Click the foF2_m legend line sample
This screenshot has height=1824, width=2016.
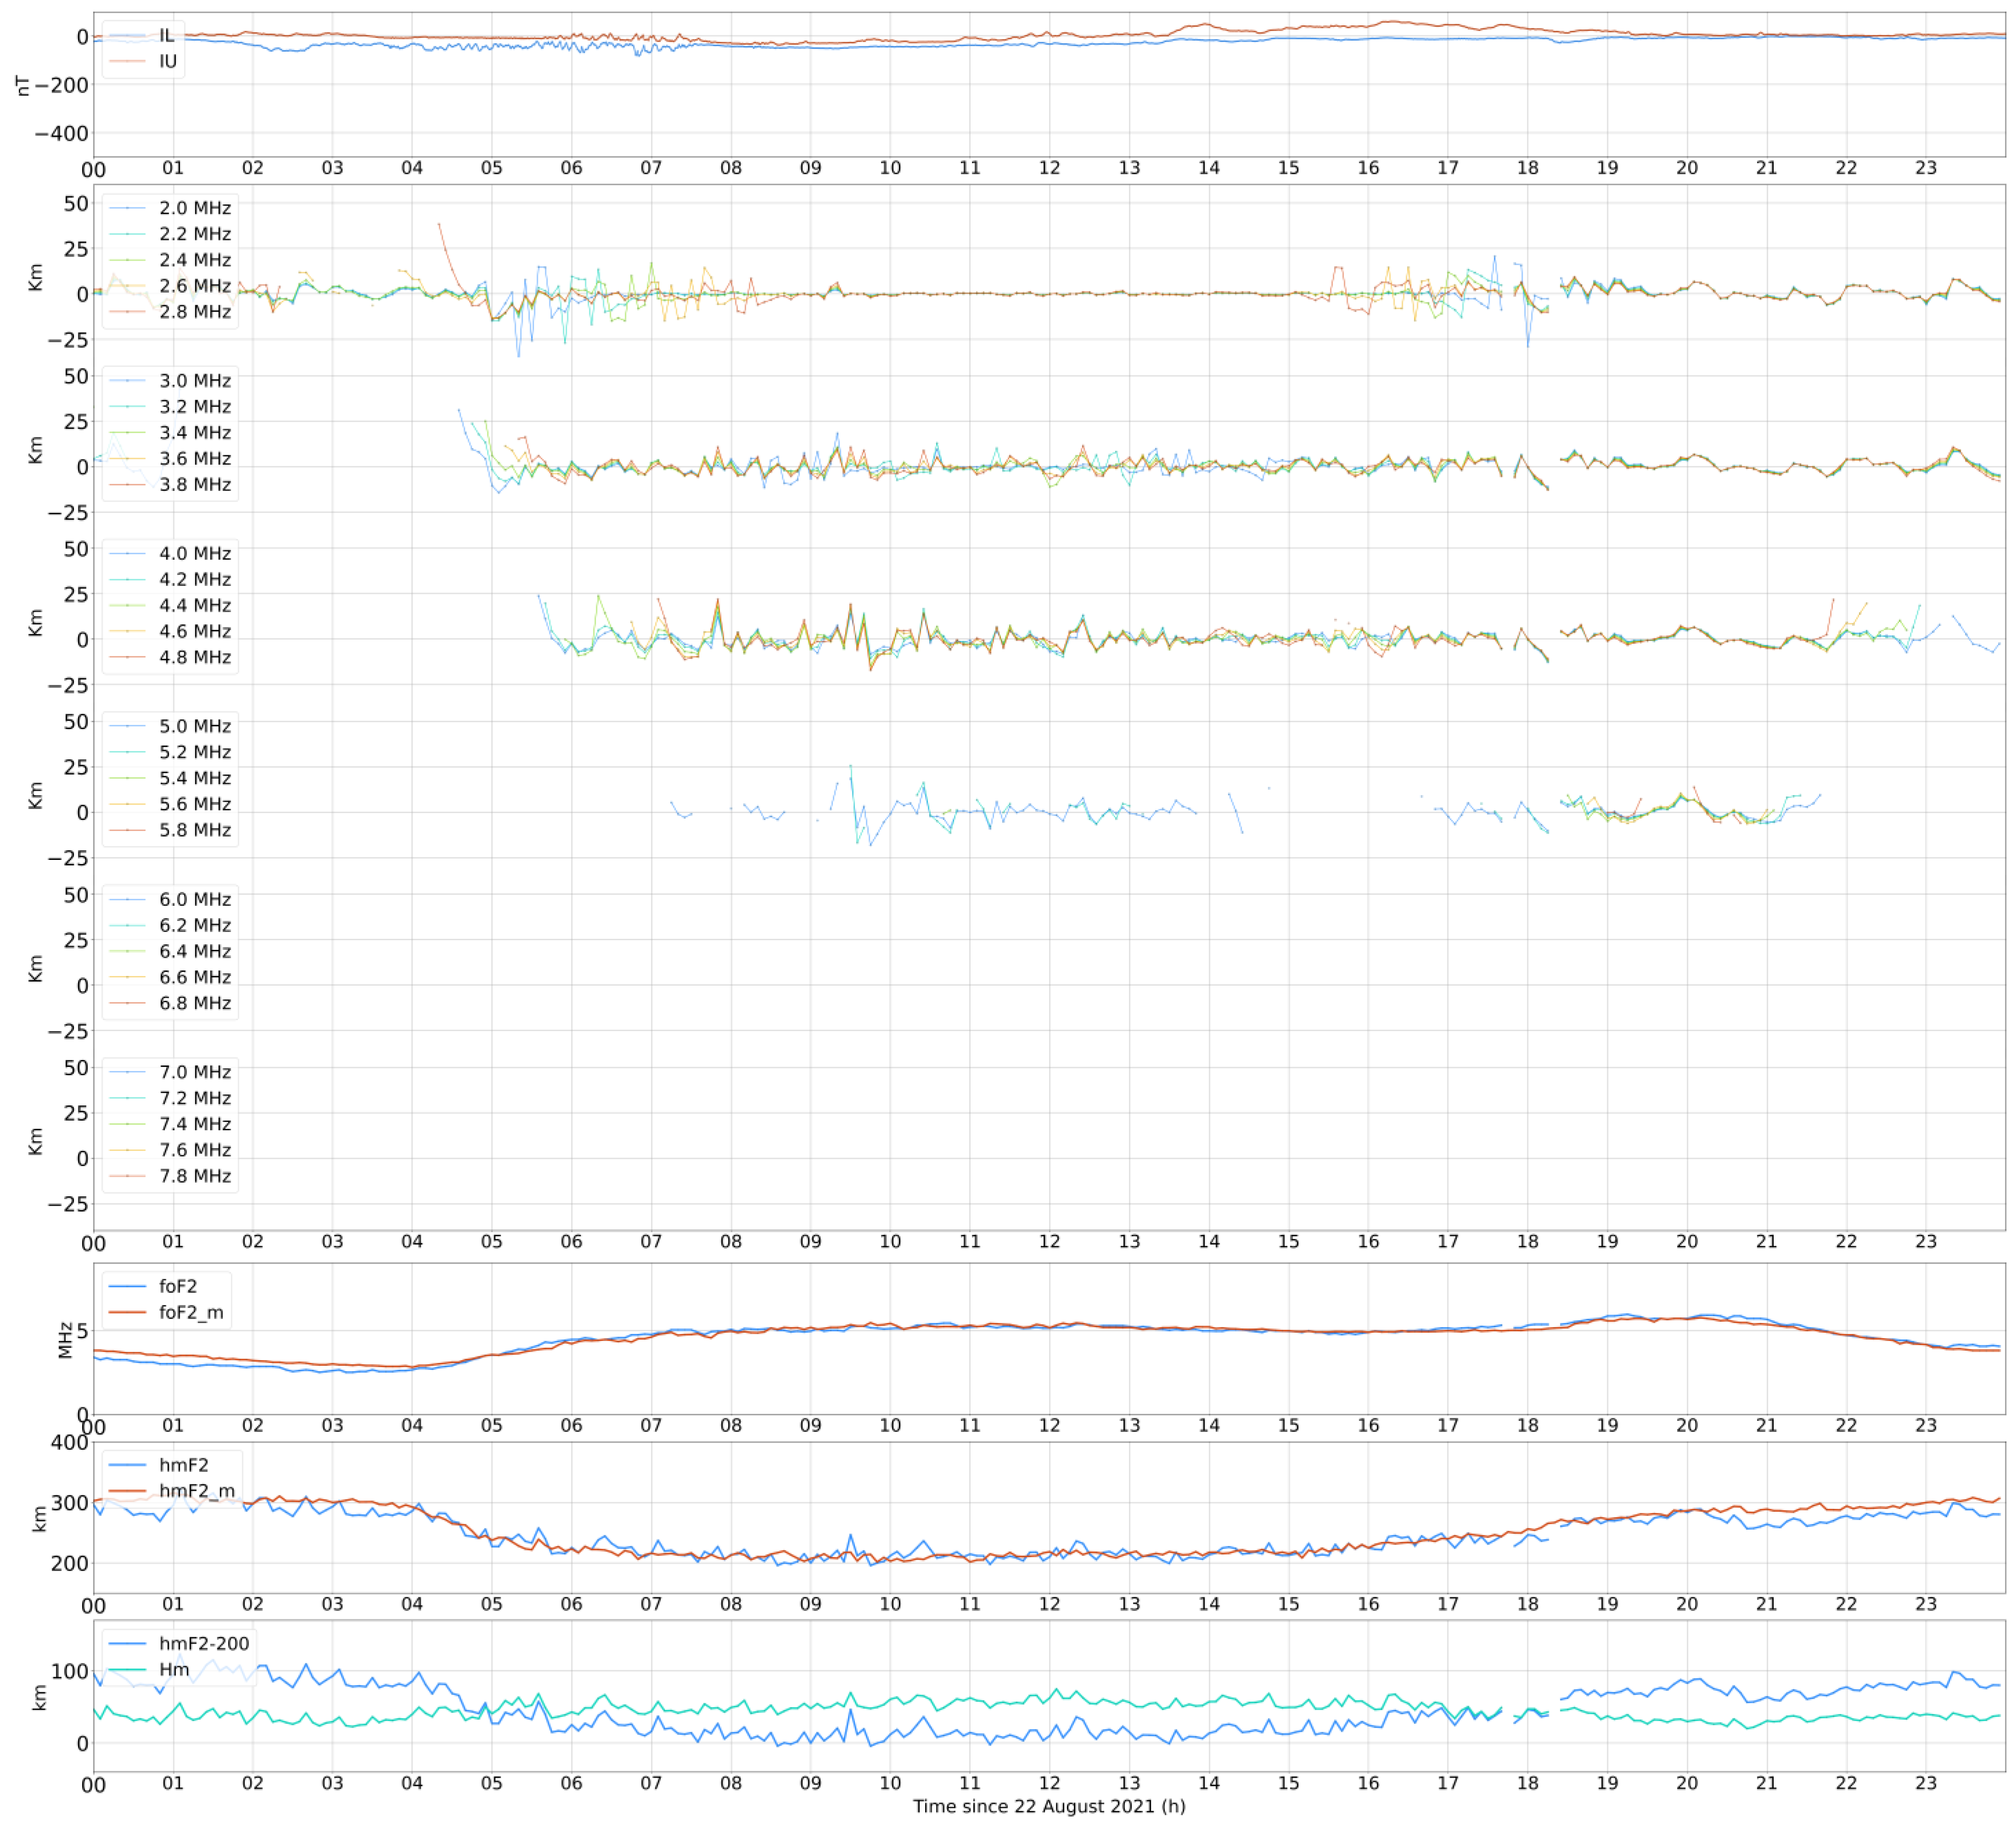click(128, 1312)
